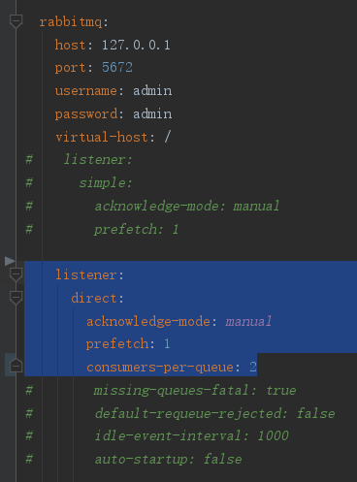Screen dimensions: 357x482
Task: Click the consumers-per-queue value 2
Action: click(x=253, y=367)
